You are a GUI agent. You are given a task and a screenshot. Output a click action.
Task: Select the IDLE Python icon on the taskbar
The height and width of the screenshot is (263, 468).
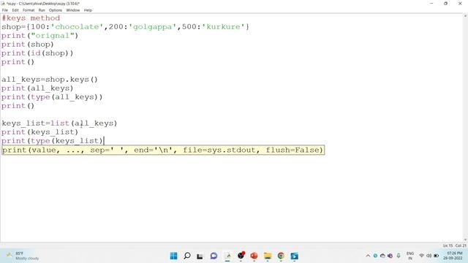point(227,256)
